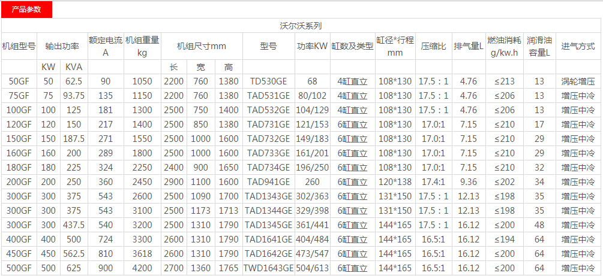Click engine model TAD1345GE
Viewport: 603px width, 276px height.
tap(268, 225)
